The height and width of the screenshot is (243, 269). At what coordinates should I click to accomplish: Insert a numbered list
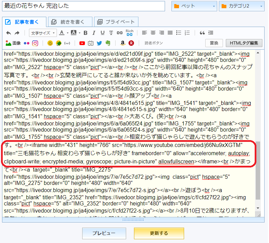point(187,33)
